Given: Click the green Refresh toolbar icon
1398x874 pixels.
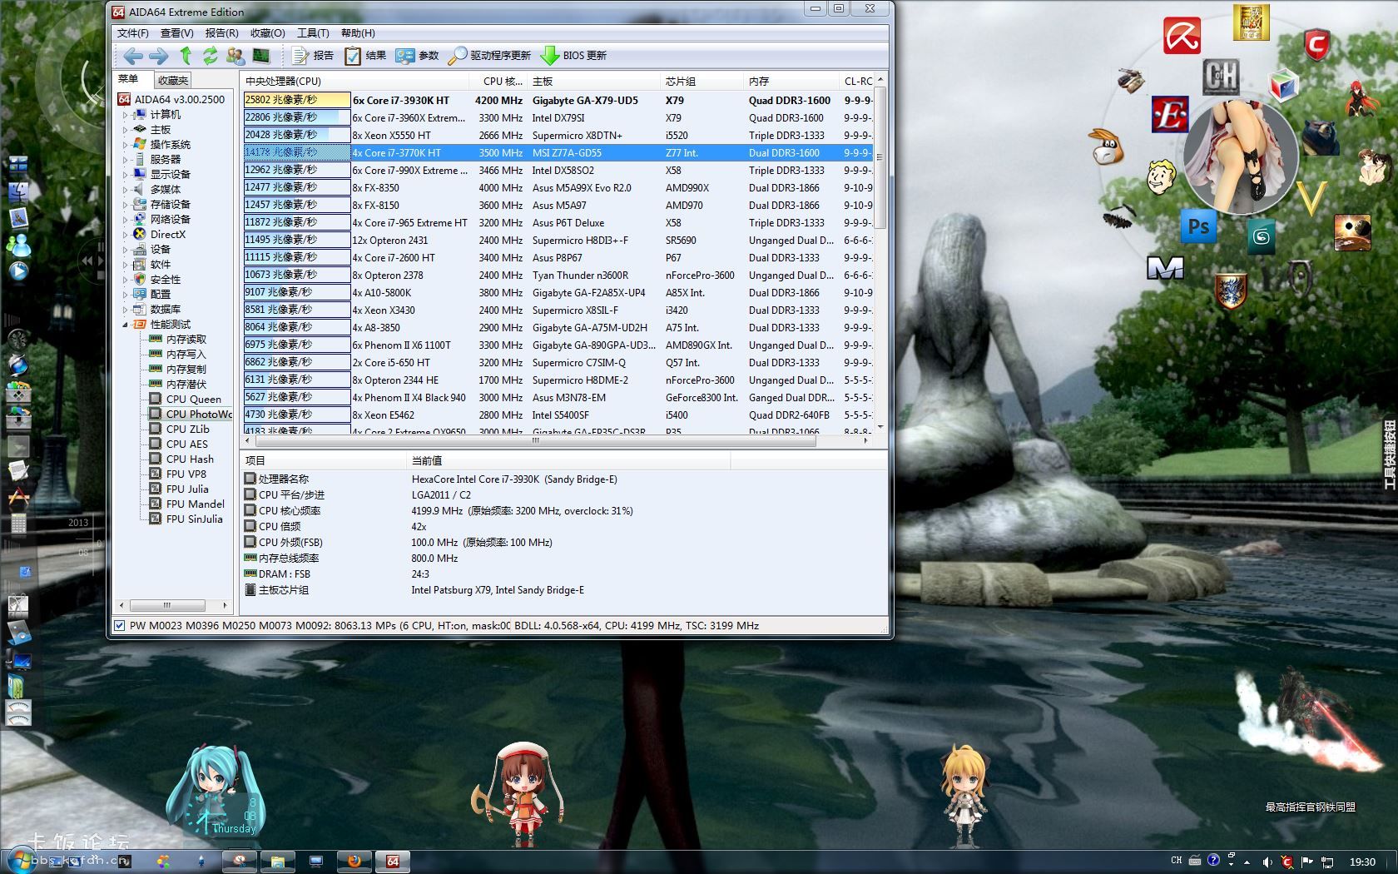Looking at the screenshot, I should pyautogui.click(x=210, y=56).
